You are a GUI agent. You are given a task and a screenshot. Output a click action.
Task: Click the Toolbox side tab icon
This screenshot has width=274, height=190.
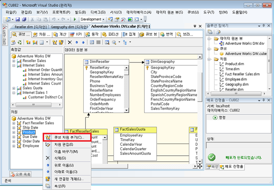5,27
